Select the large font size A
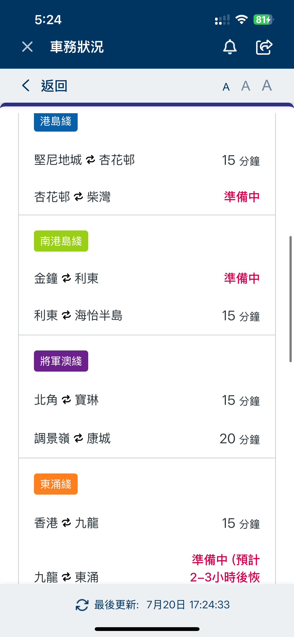 (x=267, y=85)
